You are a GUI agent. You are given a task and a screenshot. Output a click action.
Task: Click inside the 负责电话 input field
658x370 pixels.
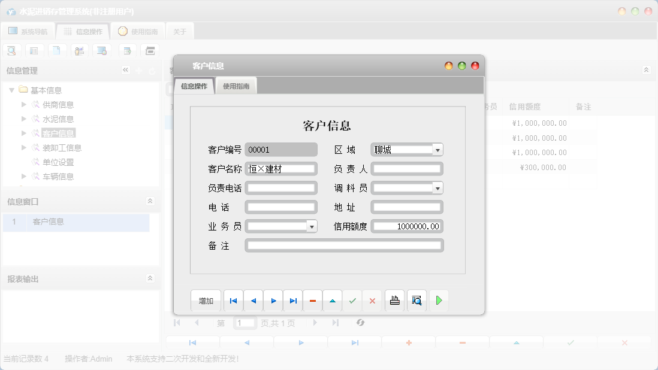281,187
